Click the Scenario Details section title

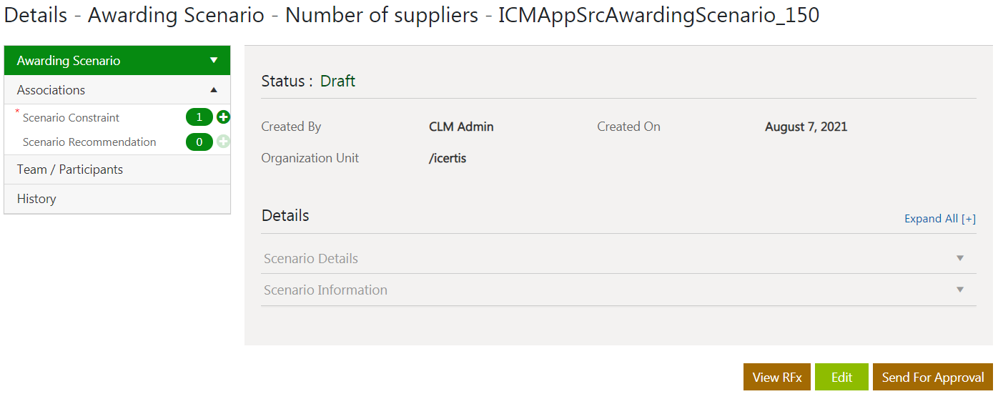pos(311,258)
